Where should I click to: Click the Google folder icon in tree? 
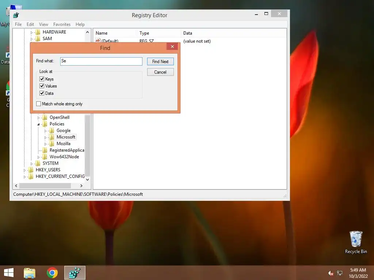pos(51,131)
